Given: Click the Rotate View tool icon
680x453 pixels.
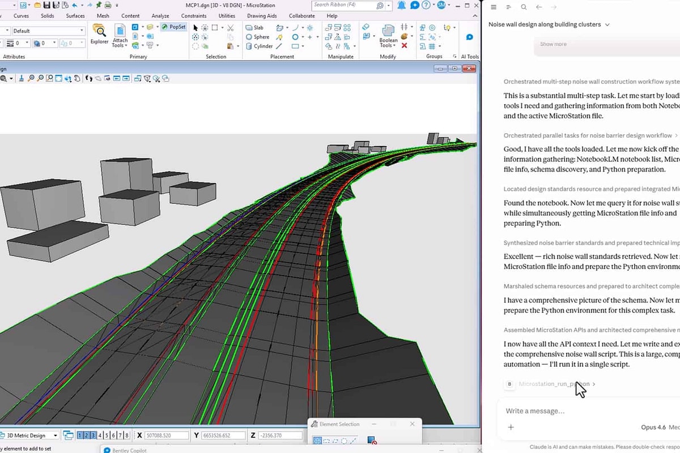Looking at the screenshot, I should 68,78.
